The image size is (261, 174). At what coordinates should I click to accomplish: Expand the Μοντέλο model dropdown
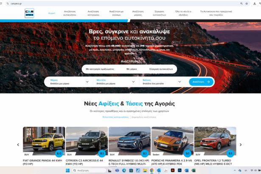[115, 82]
